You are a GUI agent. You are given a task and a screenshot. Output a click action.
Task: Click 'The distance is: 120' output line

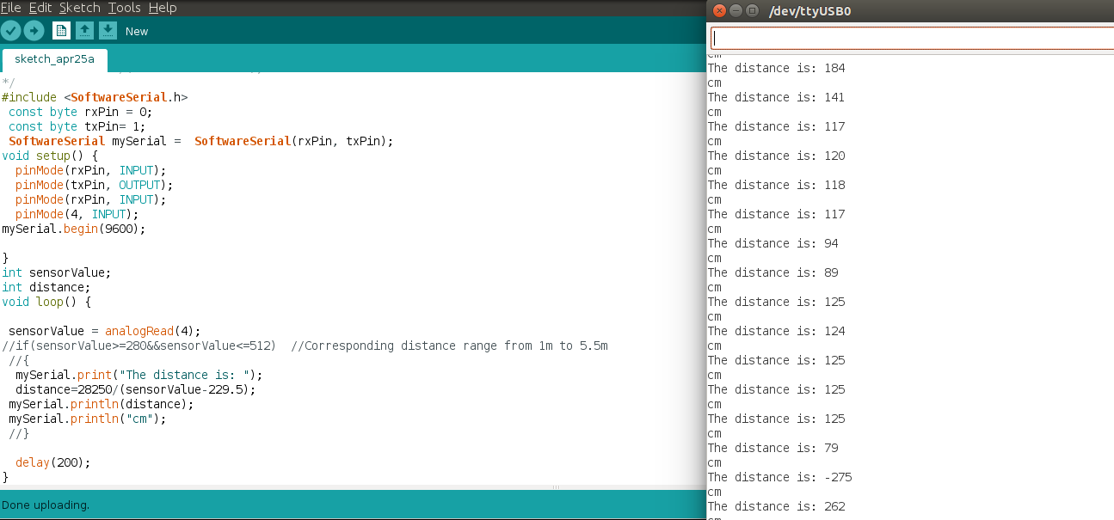776,156
